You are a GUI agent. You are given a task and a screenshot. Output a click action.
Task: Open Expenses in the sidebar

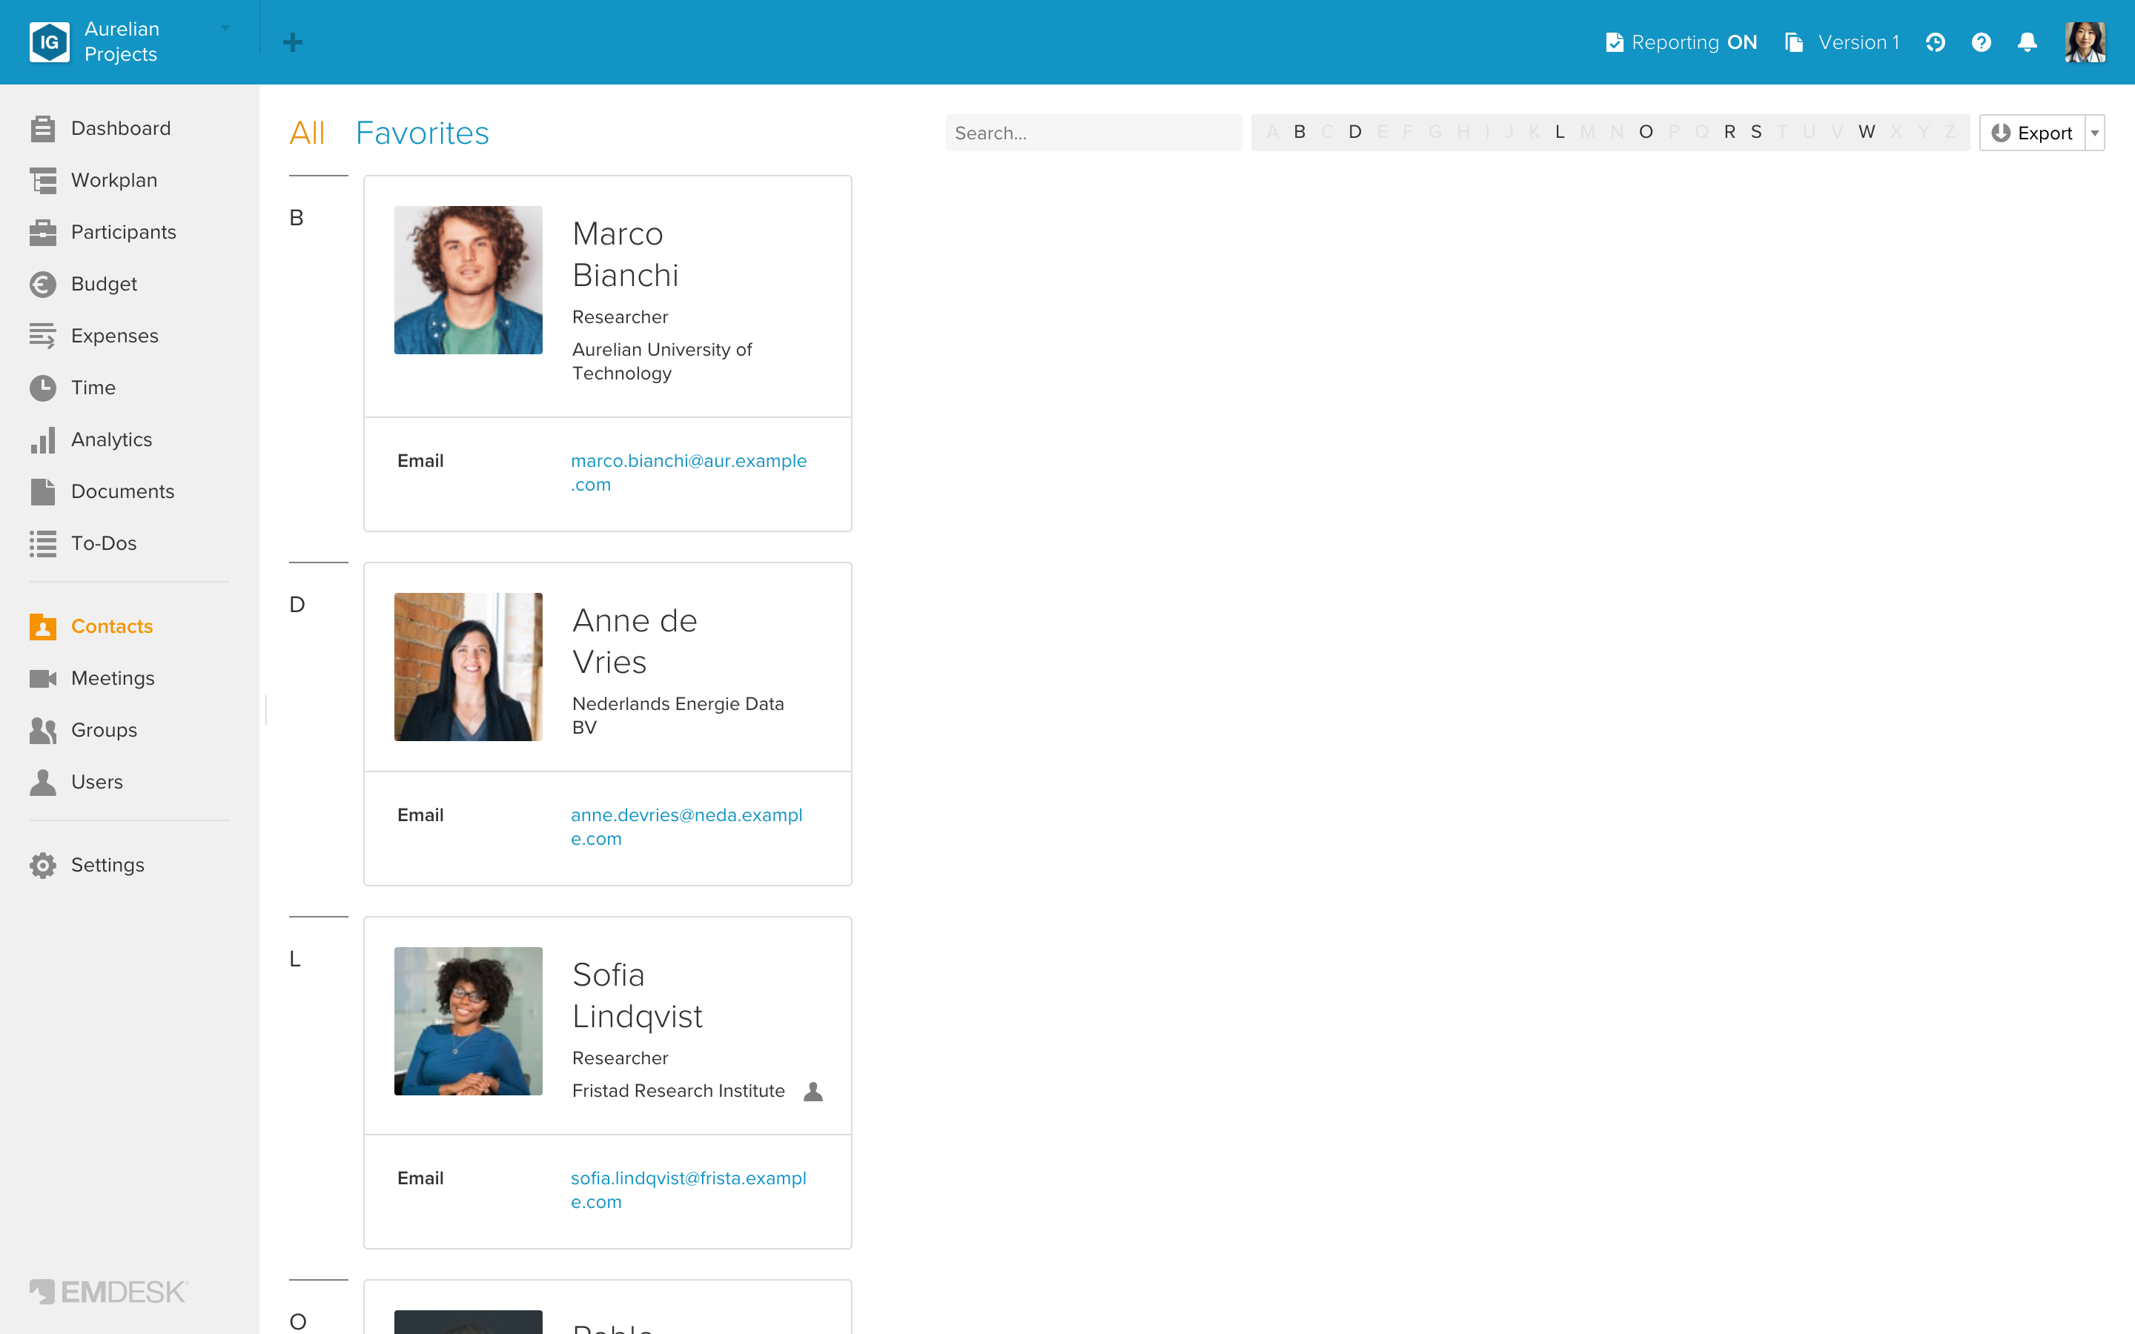(x=115, y=336)
